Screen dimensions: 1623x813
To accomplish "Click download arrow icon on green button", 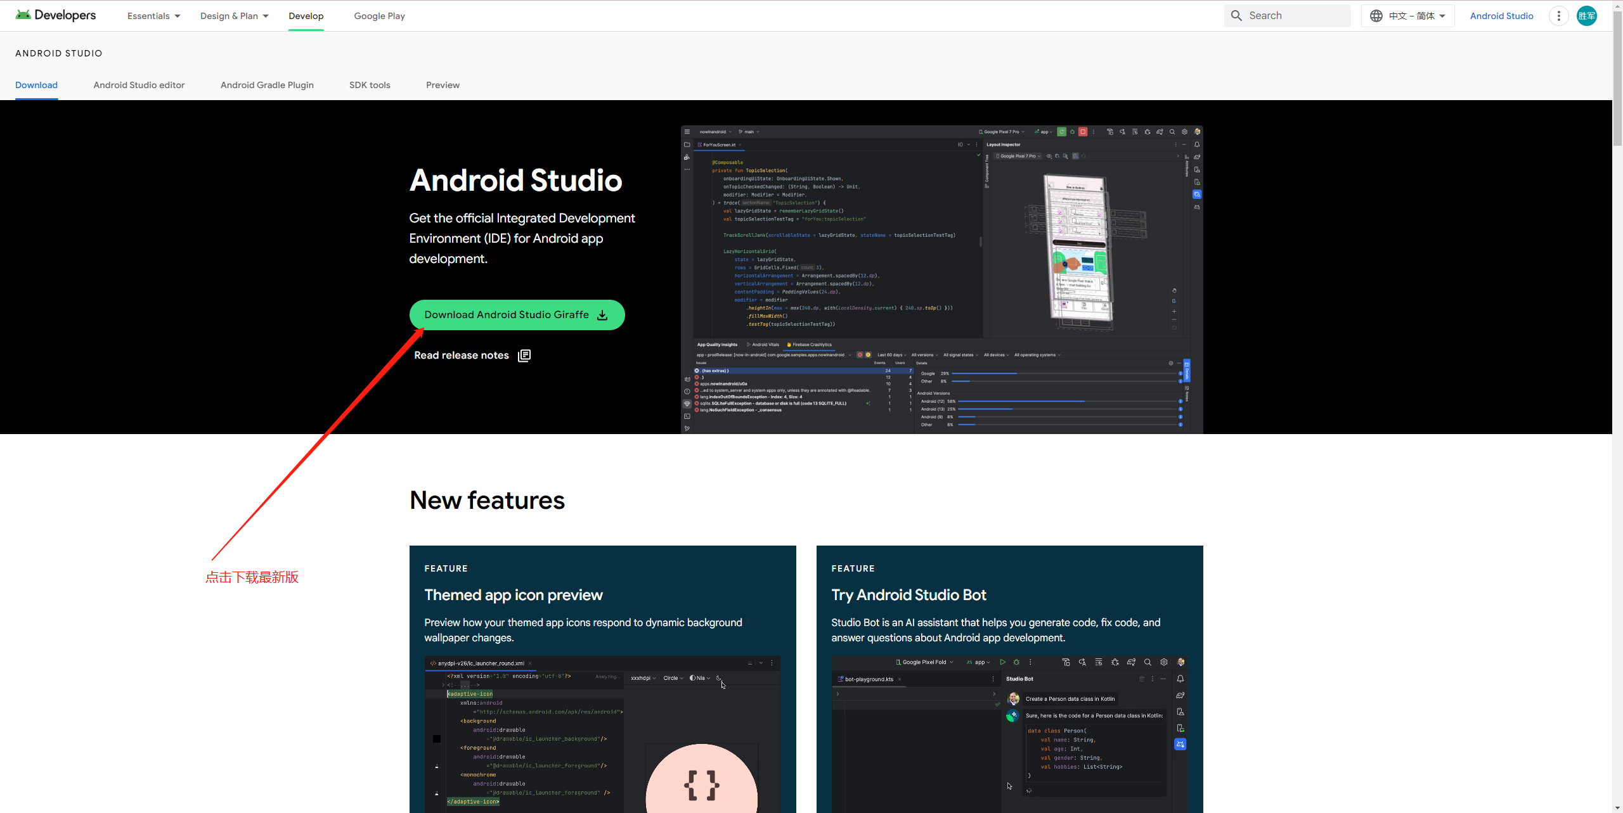I will point(602,315).
